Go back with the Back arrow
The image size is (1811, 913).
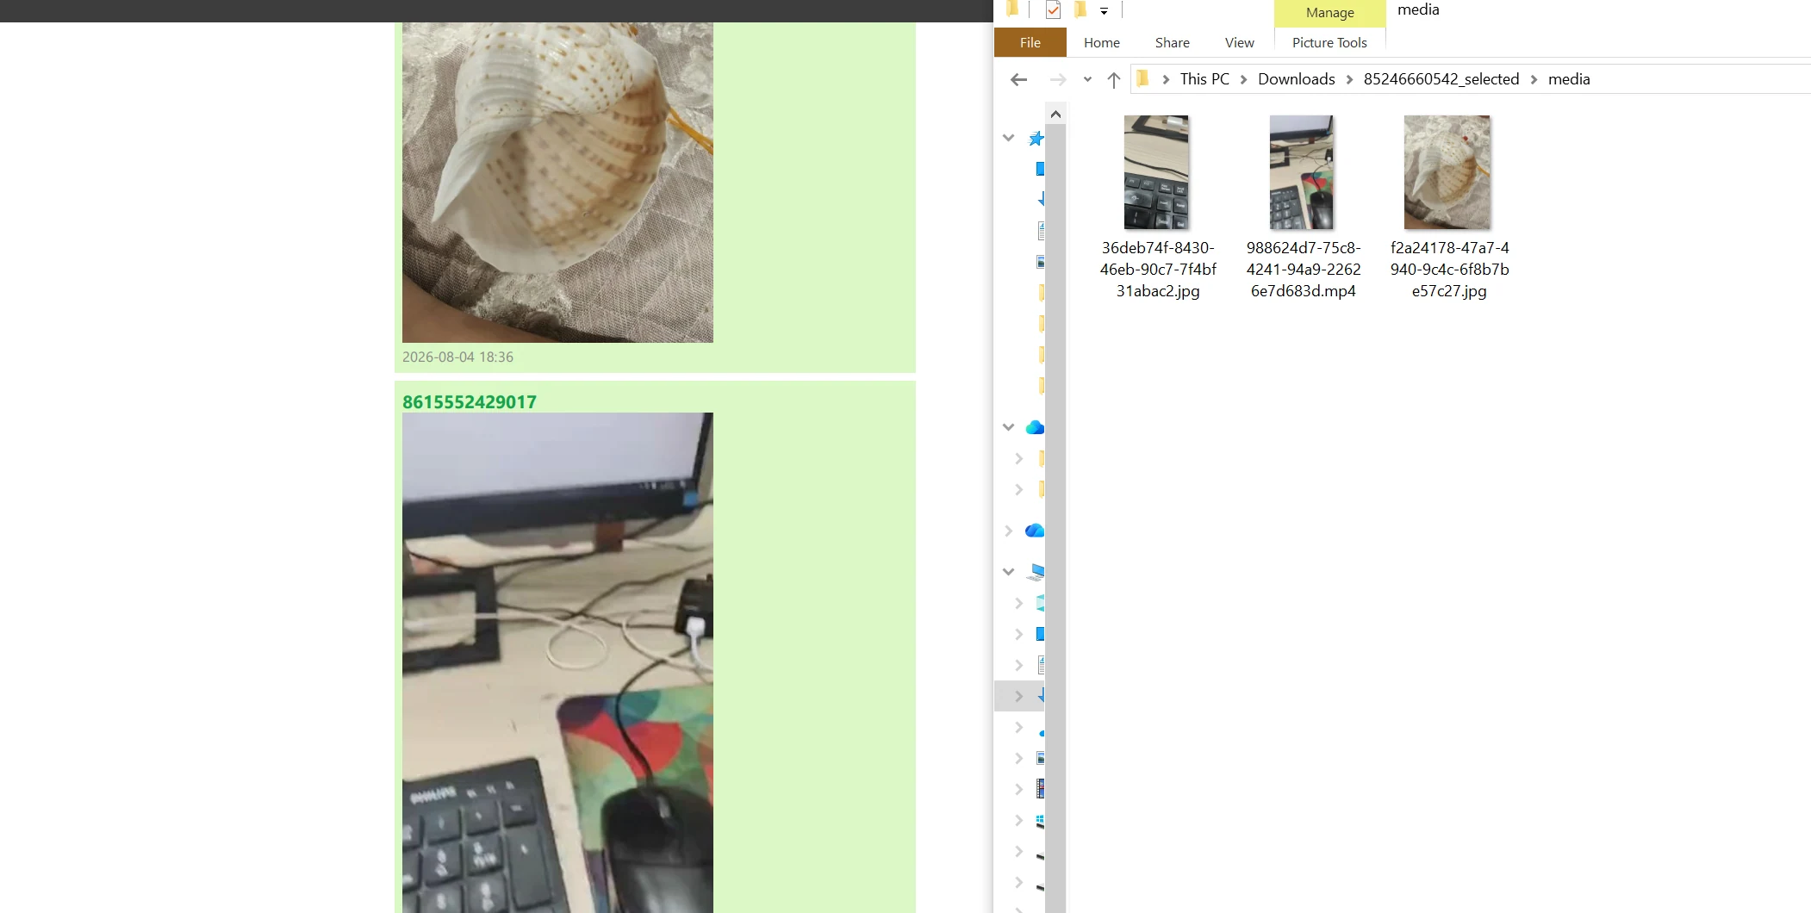1018,79
